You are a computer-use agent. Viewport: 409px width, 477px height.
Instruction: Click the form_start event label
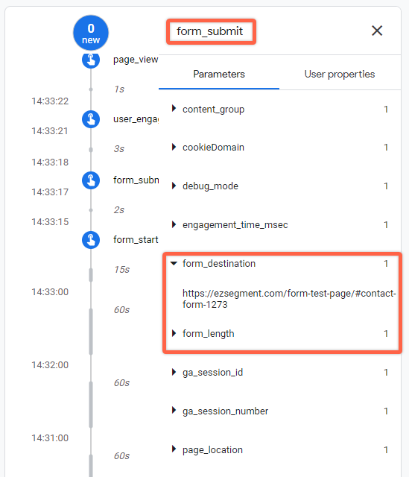136,240
